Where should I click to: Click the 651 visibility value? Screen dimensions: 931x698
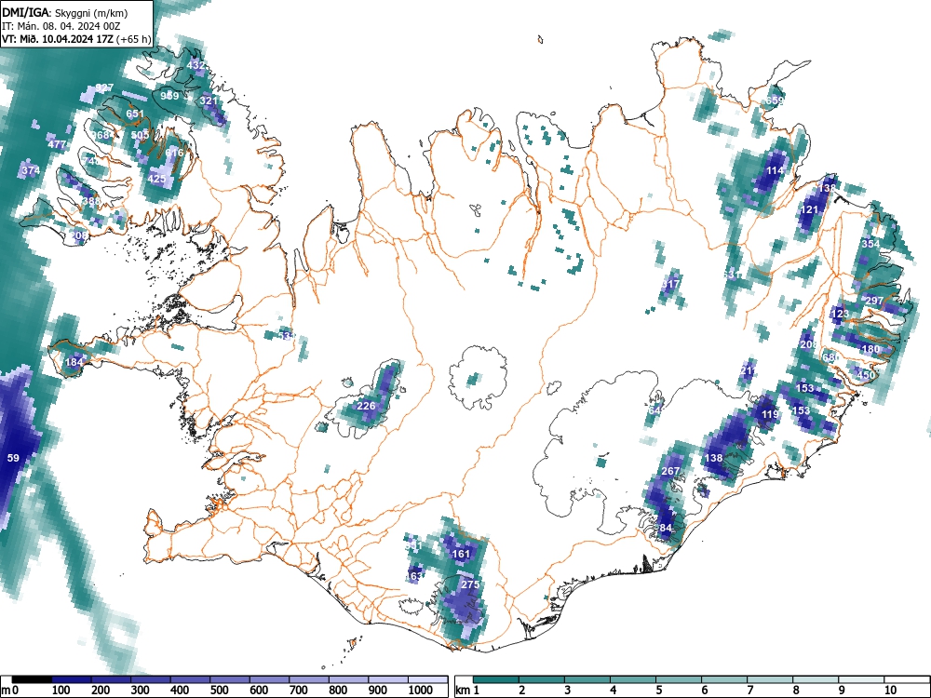[x=135, y=114]
